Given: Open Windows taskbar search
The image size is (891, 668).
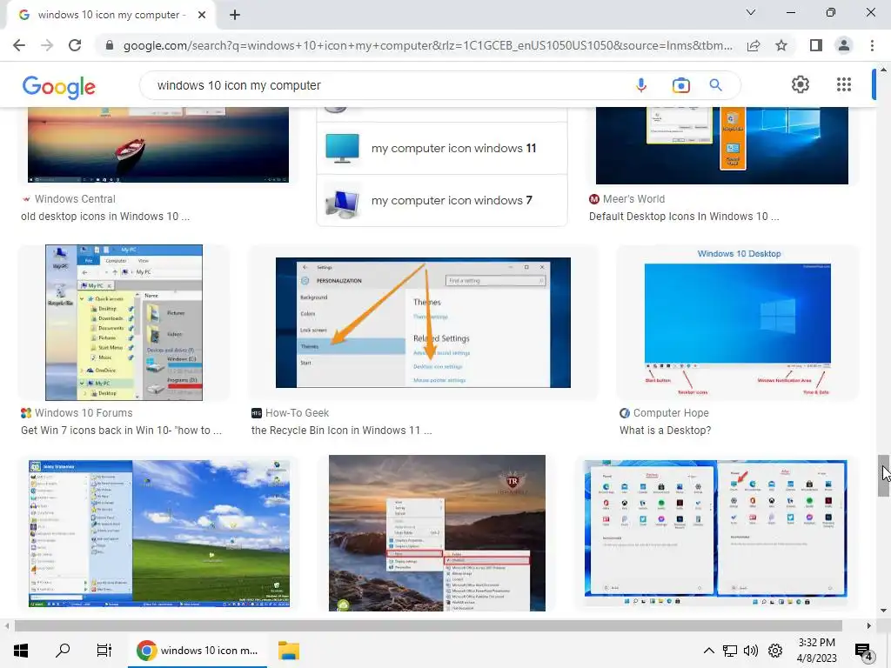Looking at the screenshot, I should point(63,651).
